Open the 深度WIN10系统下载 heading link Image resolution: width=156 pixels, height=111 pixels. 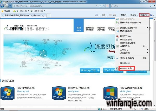coord(131,88)
